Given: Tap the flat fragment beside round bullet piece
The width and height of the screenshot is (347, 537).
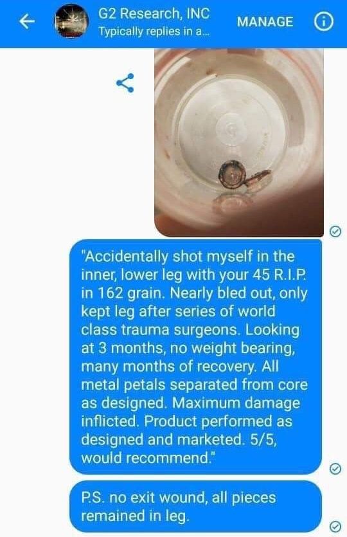Looking at the screenshot, I should point(258,178).
